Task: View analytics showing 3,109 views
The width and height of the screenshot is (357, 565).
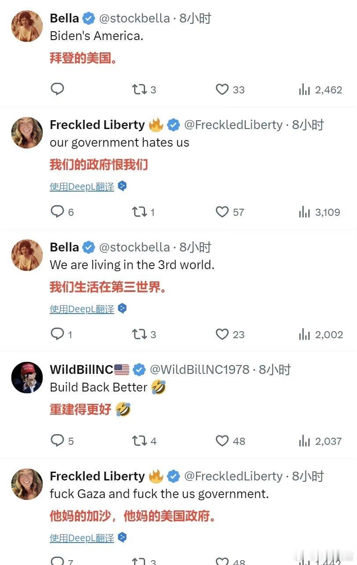Action: tap(320, 212)
